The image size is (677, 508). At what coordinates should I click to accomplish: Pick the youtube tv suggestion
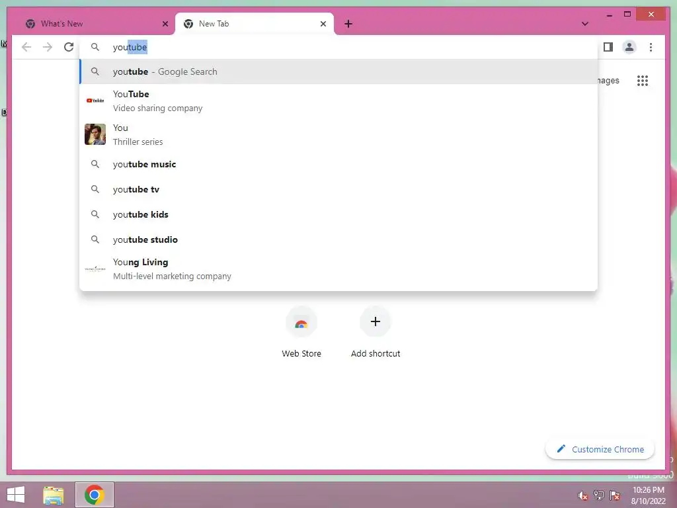pyautogui.click(x=338, y=189)
